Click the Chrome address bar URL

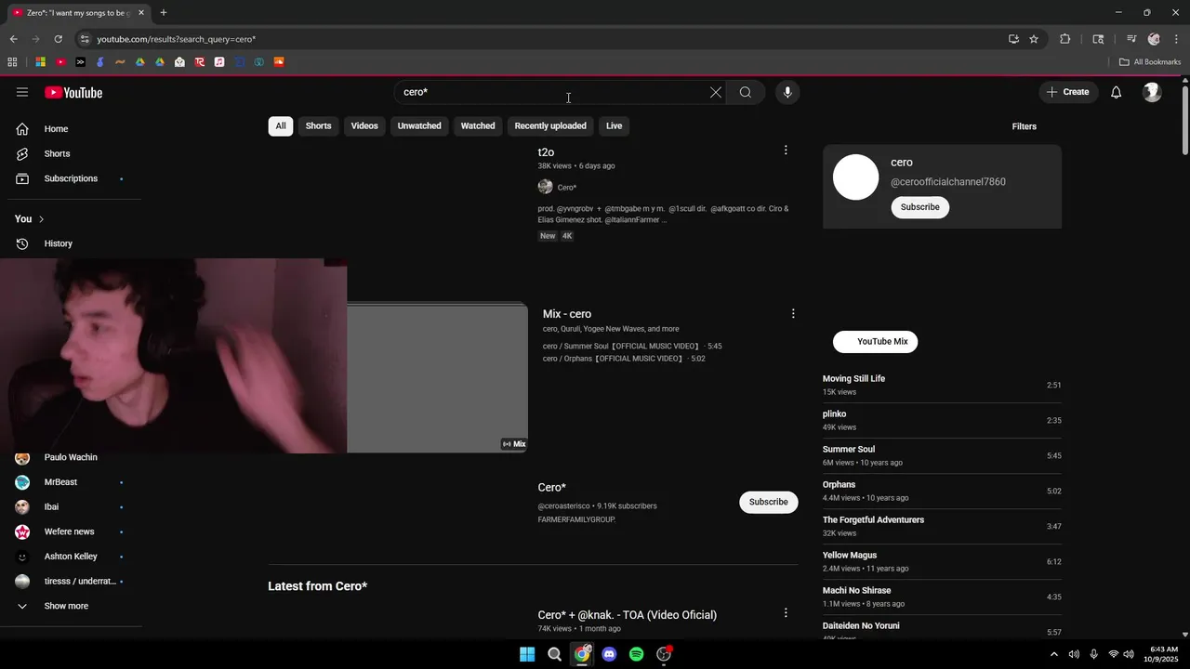coord(177,39)
